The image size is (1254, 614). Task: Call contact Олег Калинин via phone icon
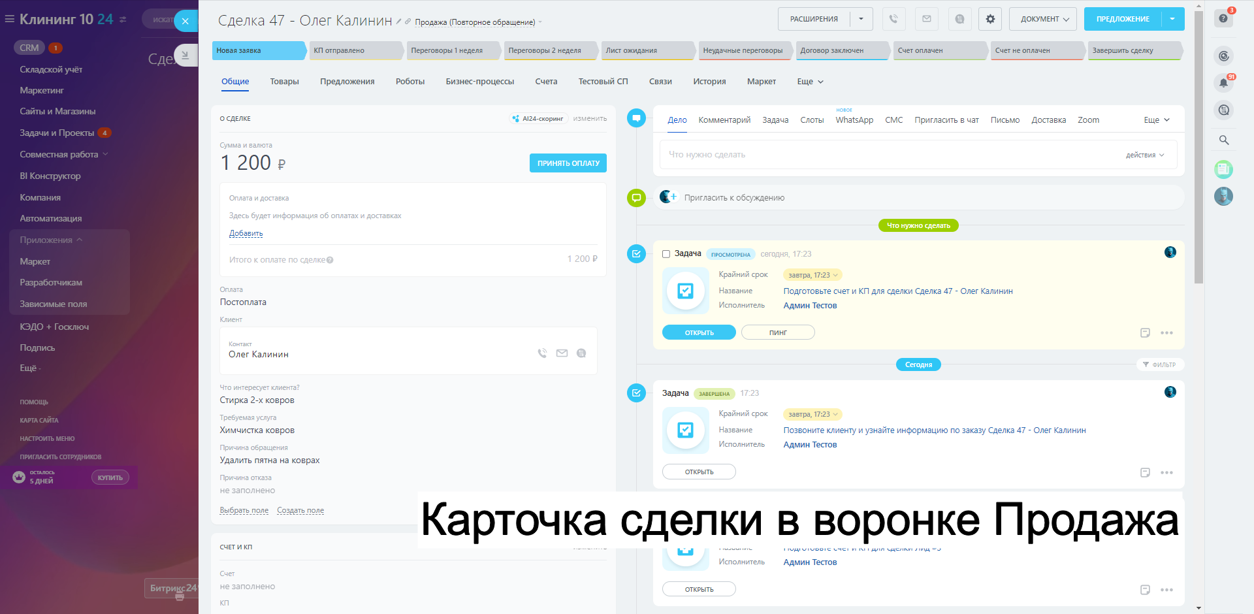pyautogui.click(x=542, y=353)
